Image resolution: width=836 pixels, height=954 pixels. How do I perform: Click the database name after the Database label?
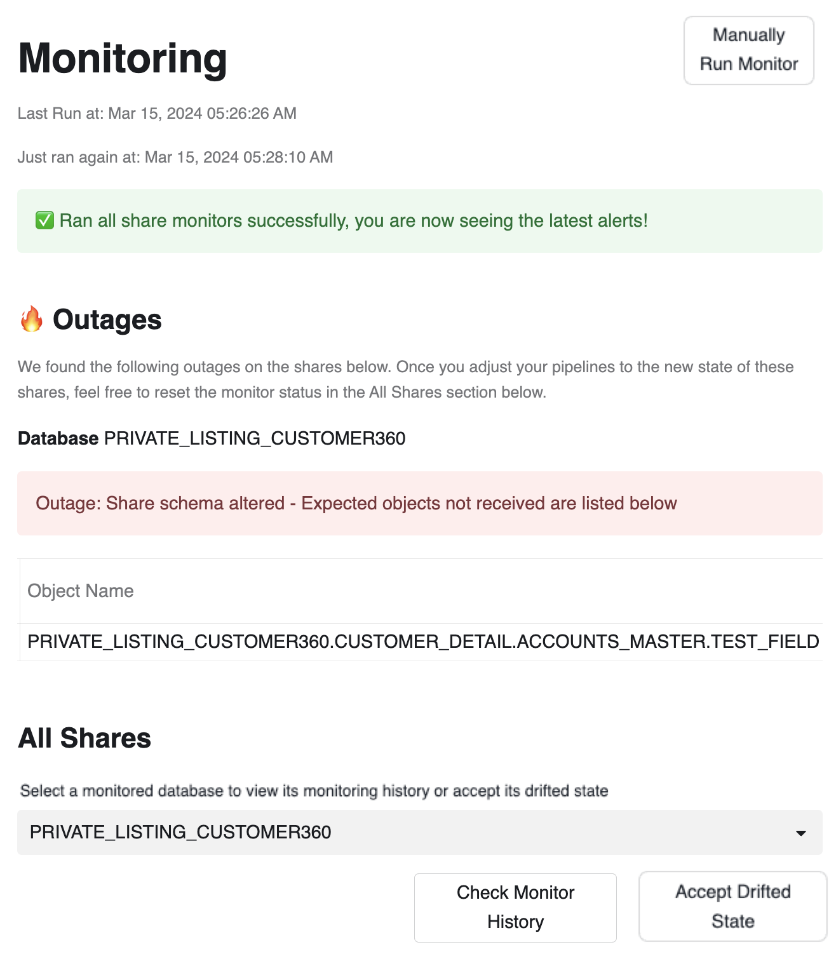coord(255,438)
